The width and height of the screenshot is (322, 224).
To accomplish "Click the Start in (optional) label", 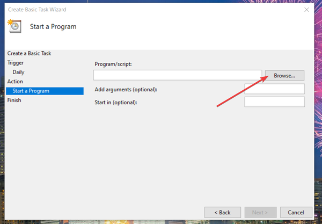I will click(x=116, y=102).
